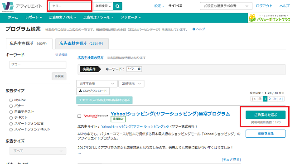Click 前 previous page button
Image resolution: width=290 pixels, height=164 pixels.
260,99
